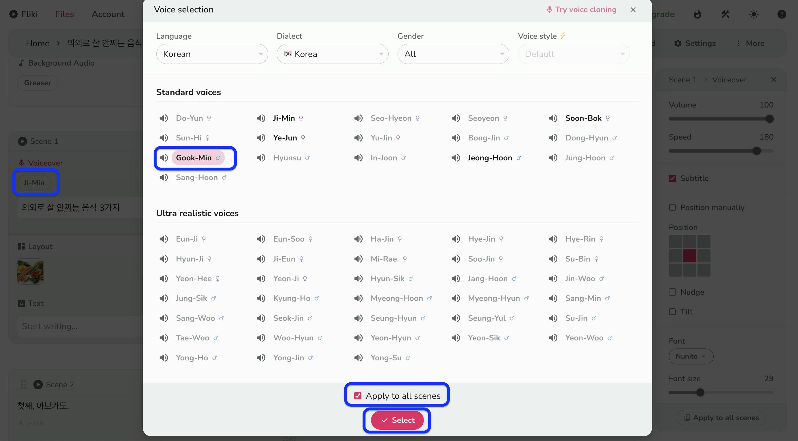The image size is (798, 441).
Task: Open Files from the top navigation
Action: 64,14
